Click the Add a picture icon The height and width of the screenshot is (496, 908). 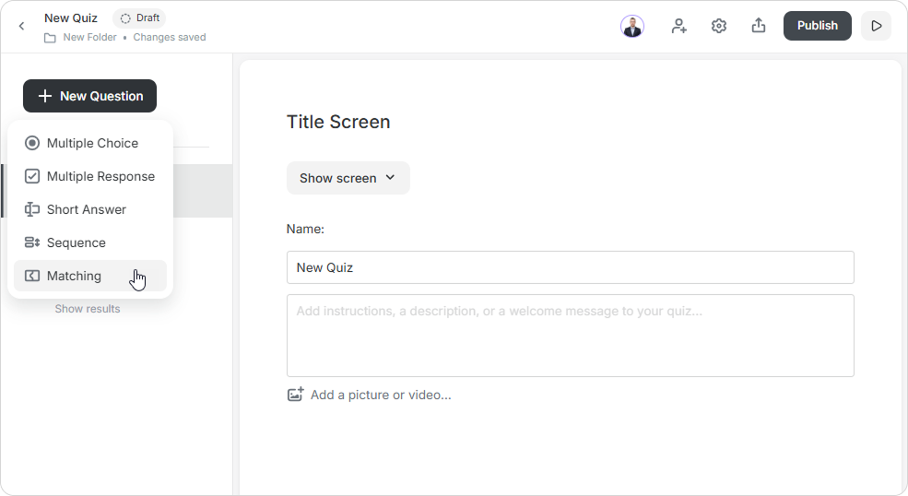pos(295,395)
